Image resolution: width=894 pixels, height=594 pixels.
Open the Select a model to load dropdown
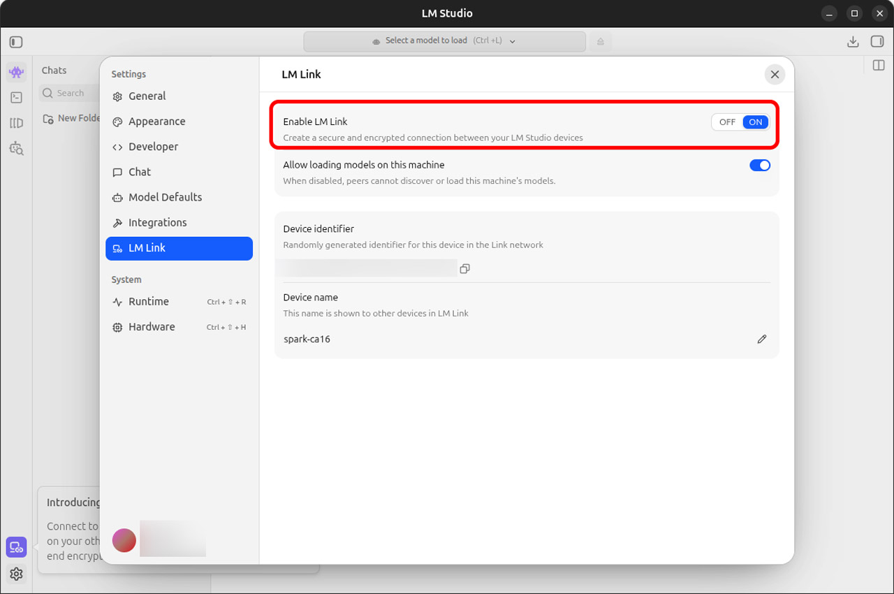[x=444, y=41]
